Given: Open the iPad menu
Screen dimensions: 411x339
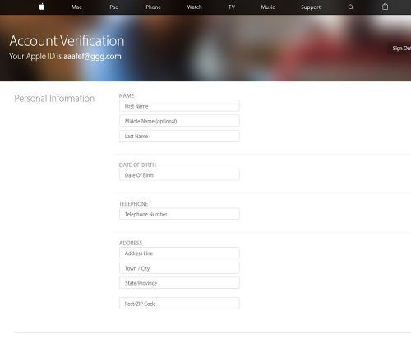Looking at the screenshot, I should pyautogui.click(x=113, y=7).
